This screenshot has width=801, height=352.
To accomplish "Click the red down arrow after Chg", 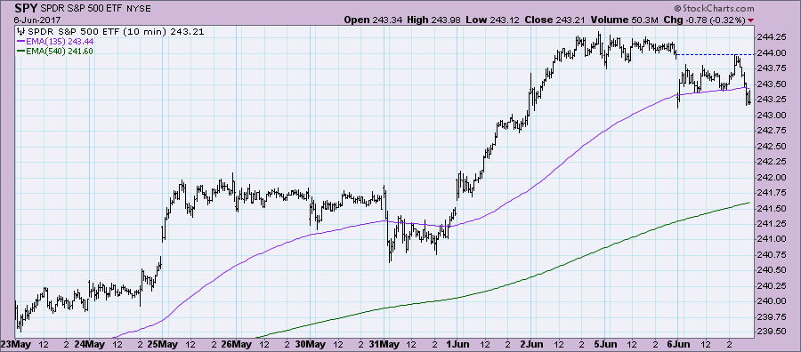I will click(750, 20).
